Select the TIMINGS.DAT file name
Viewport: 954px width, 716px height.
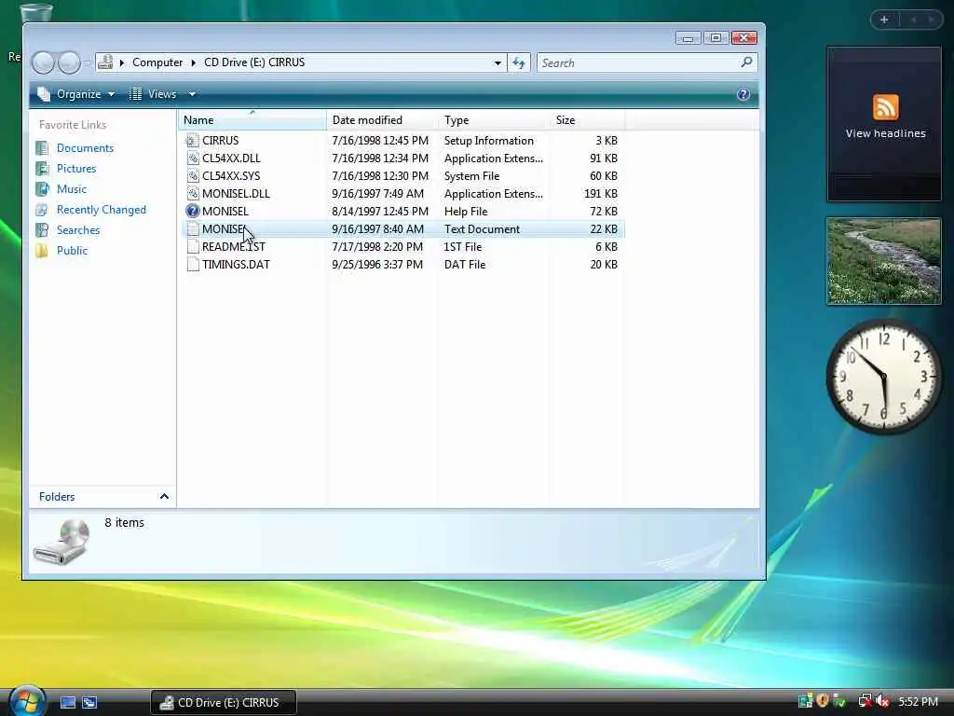236,264
